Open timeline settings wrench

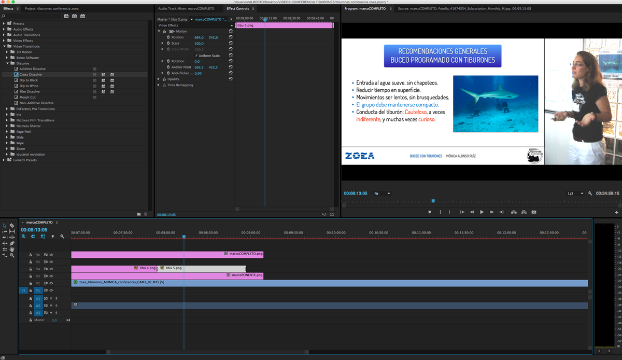point(62,236)
